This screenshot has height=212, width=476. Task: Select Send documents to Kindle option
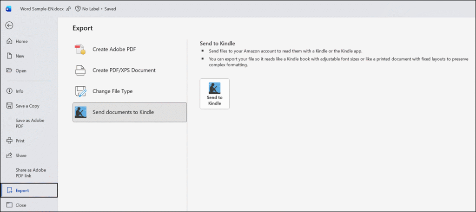130,112
